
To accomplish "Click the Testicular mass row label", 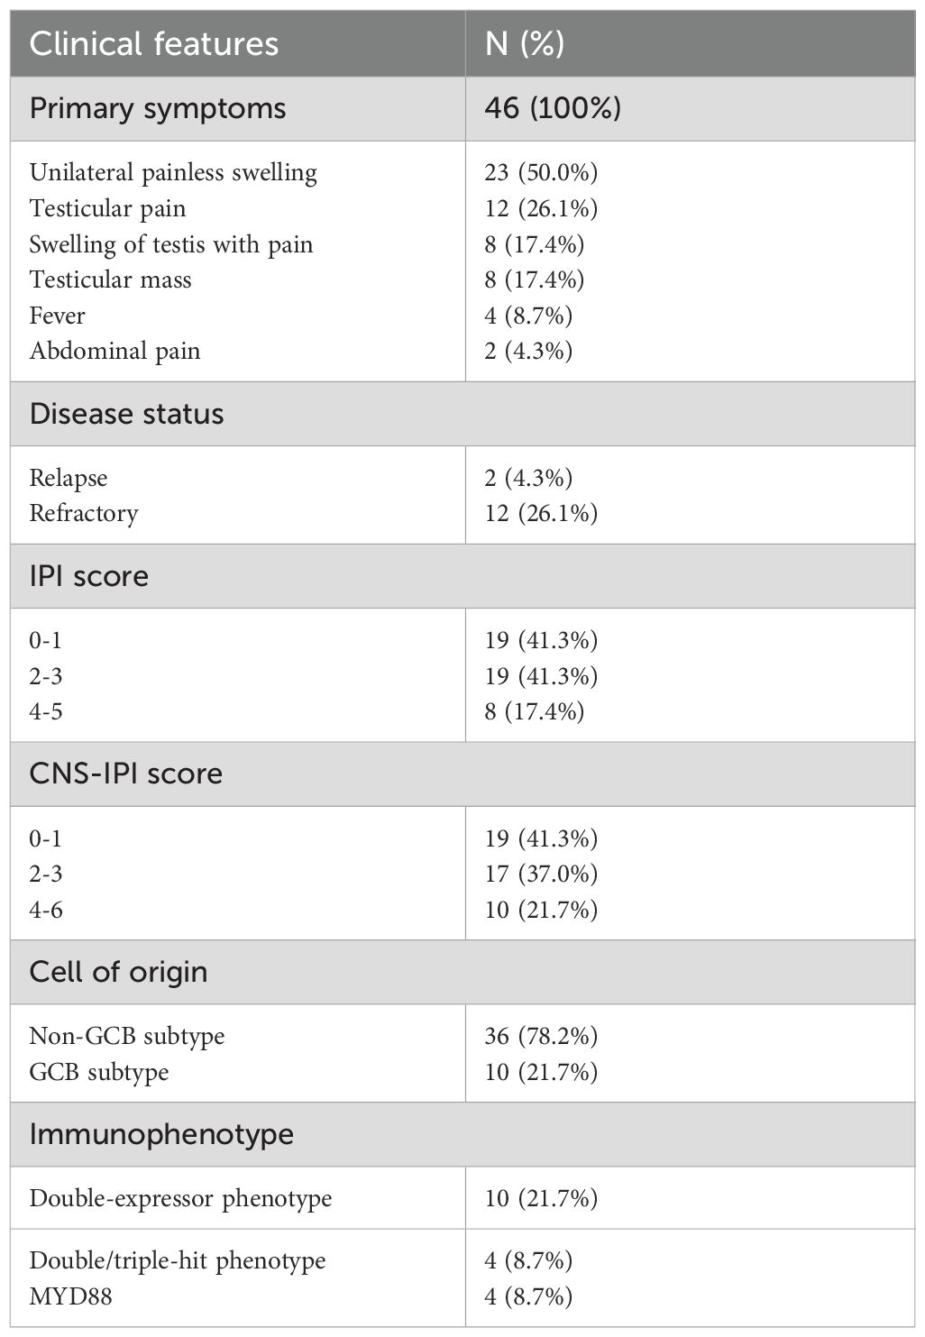I will [x=110, y=279].
